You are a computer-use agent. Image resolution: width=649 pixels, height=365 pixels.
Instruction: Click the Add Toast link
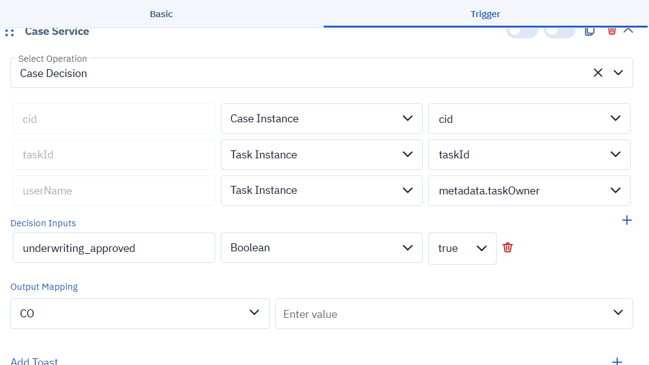click(x=34, y=361)
